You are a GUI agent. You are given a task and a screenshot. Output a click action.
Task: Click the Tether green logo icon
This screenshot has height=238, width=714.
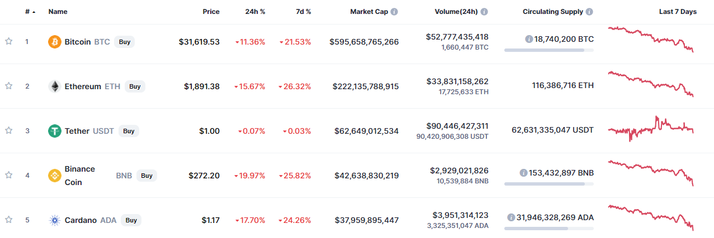55,131
